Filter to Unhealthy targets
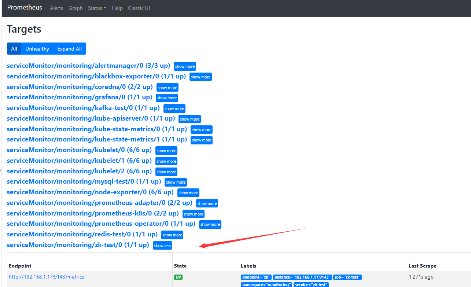471x287 pixels. click(37, 49)
